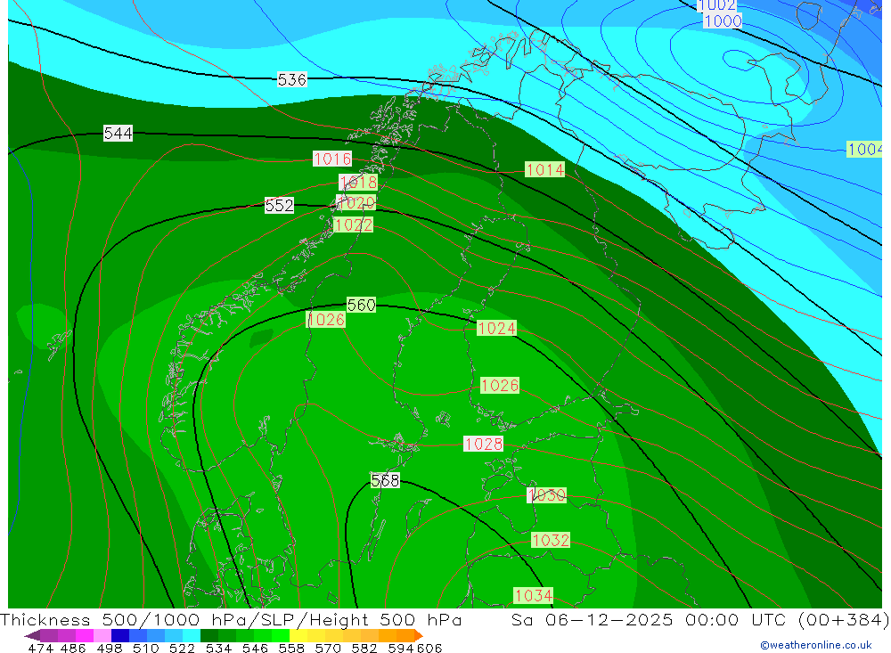Image resolution: width=891 pixels, height=653 pixels.
Task: Click the orange right arrow end of legend
Action: [419, 635]
